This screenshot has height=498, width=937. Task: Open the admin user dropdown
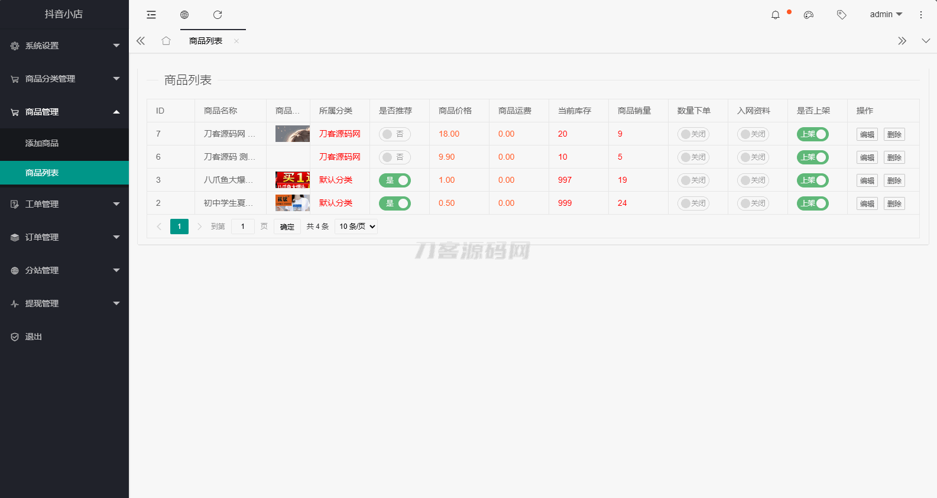(886, 15)
